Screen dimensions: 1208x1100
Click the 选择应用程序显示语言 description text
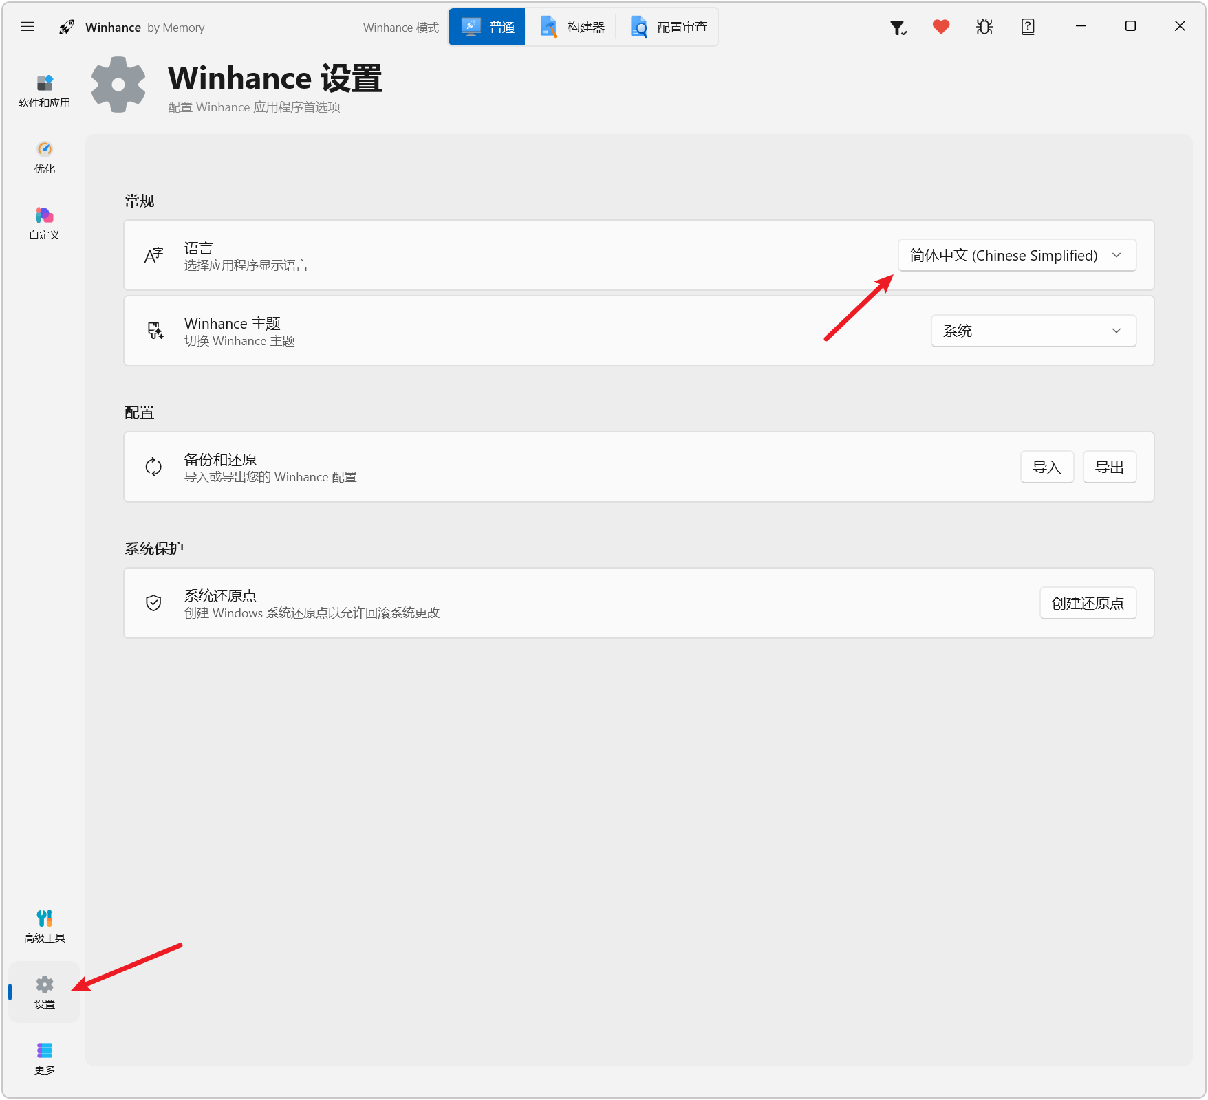point(246,265)
